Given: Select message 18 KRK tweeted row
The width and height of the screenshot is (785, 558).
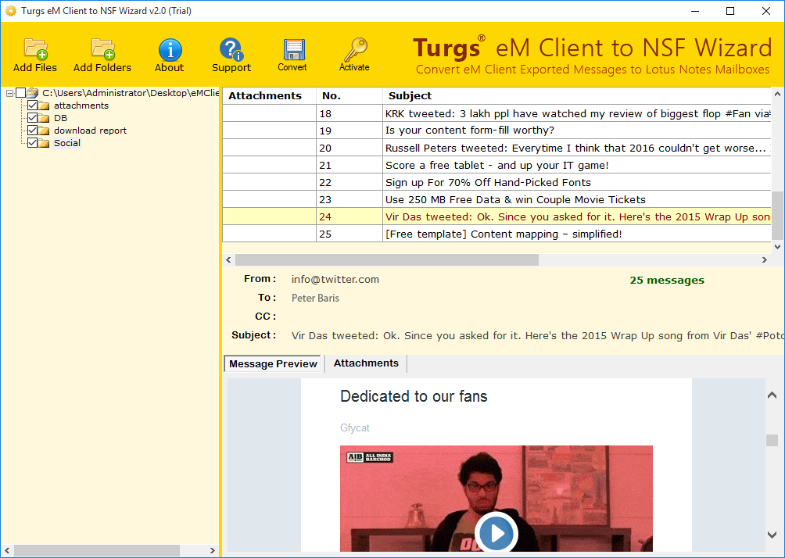Looking at the screenshot, I should click(x=496, y=113).
